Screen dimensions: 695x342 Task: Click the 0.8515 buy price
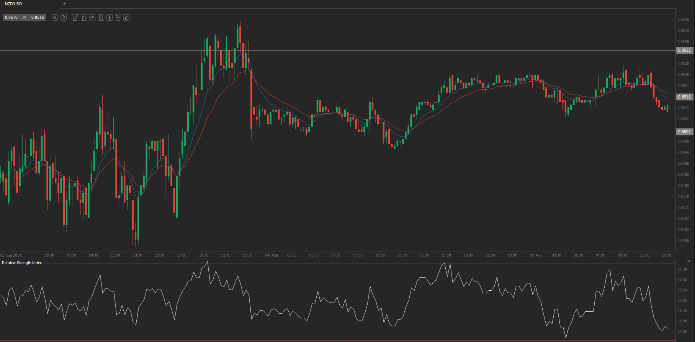tap(38, 18)
